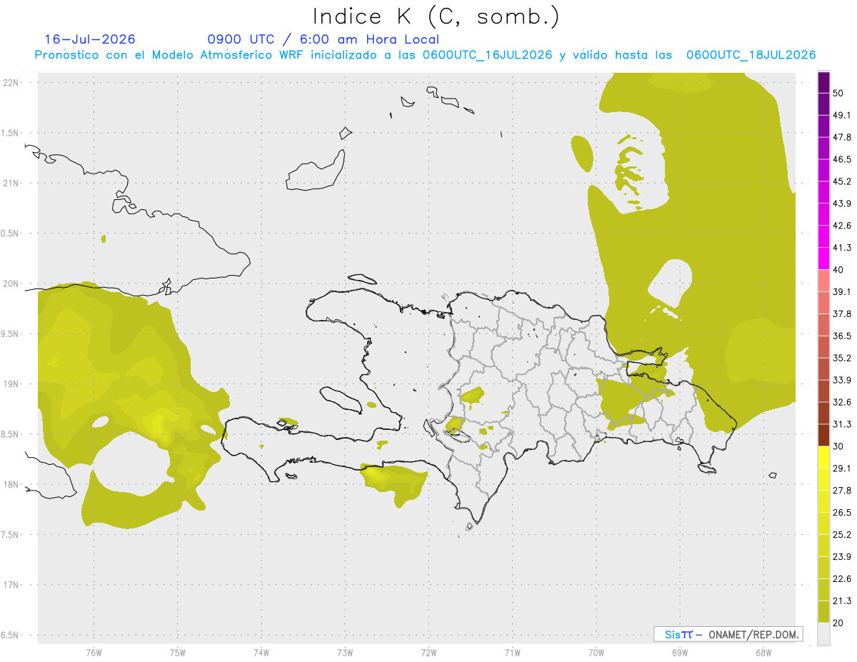The width and height of the screenshot is (857, 662).
Task: Click the latitude label '22N'
Action: (x=11, y=82)
